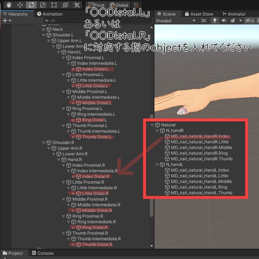Screen dimensions: 259x259
Task: Select the Hand tool in toolbar
Action: point(8,5)
